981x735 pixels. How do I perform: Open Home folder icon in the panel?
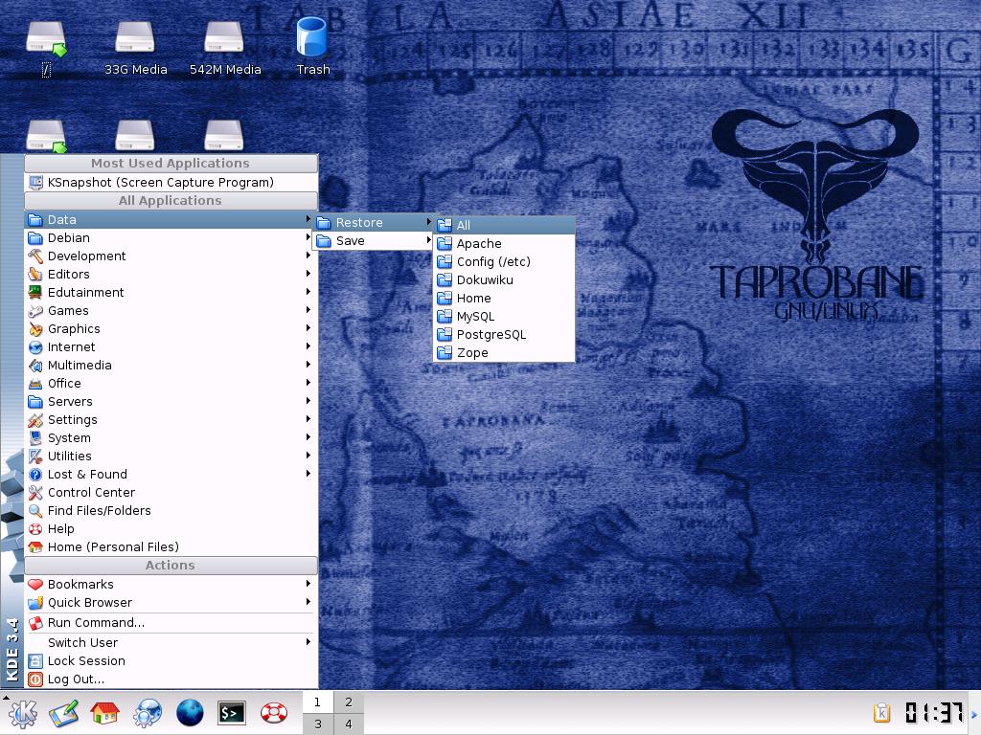[x=105, y=712]
